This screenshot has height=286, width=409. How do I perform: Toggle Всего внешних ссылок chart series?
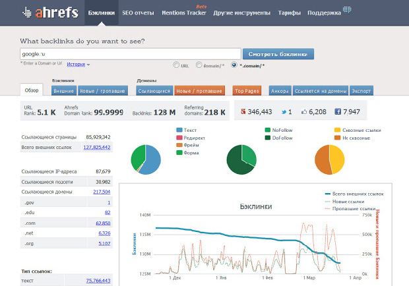click(354, 194)
